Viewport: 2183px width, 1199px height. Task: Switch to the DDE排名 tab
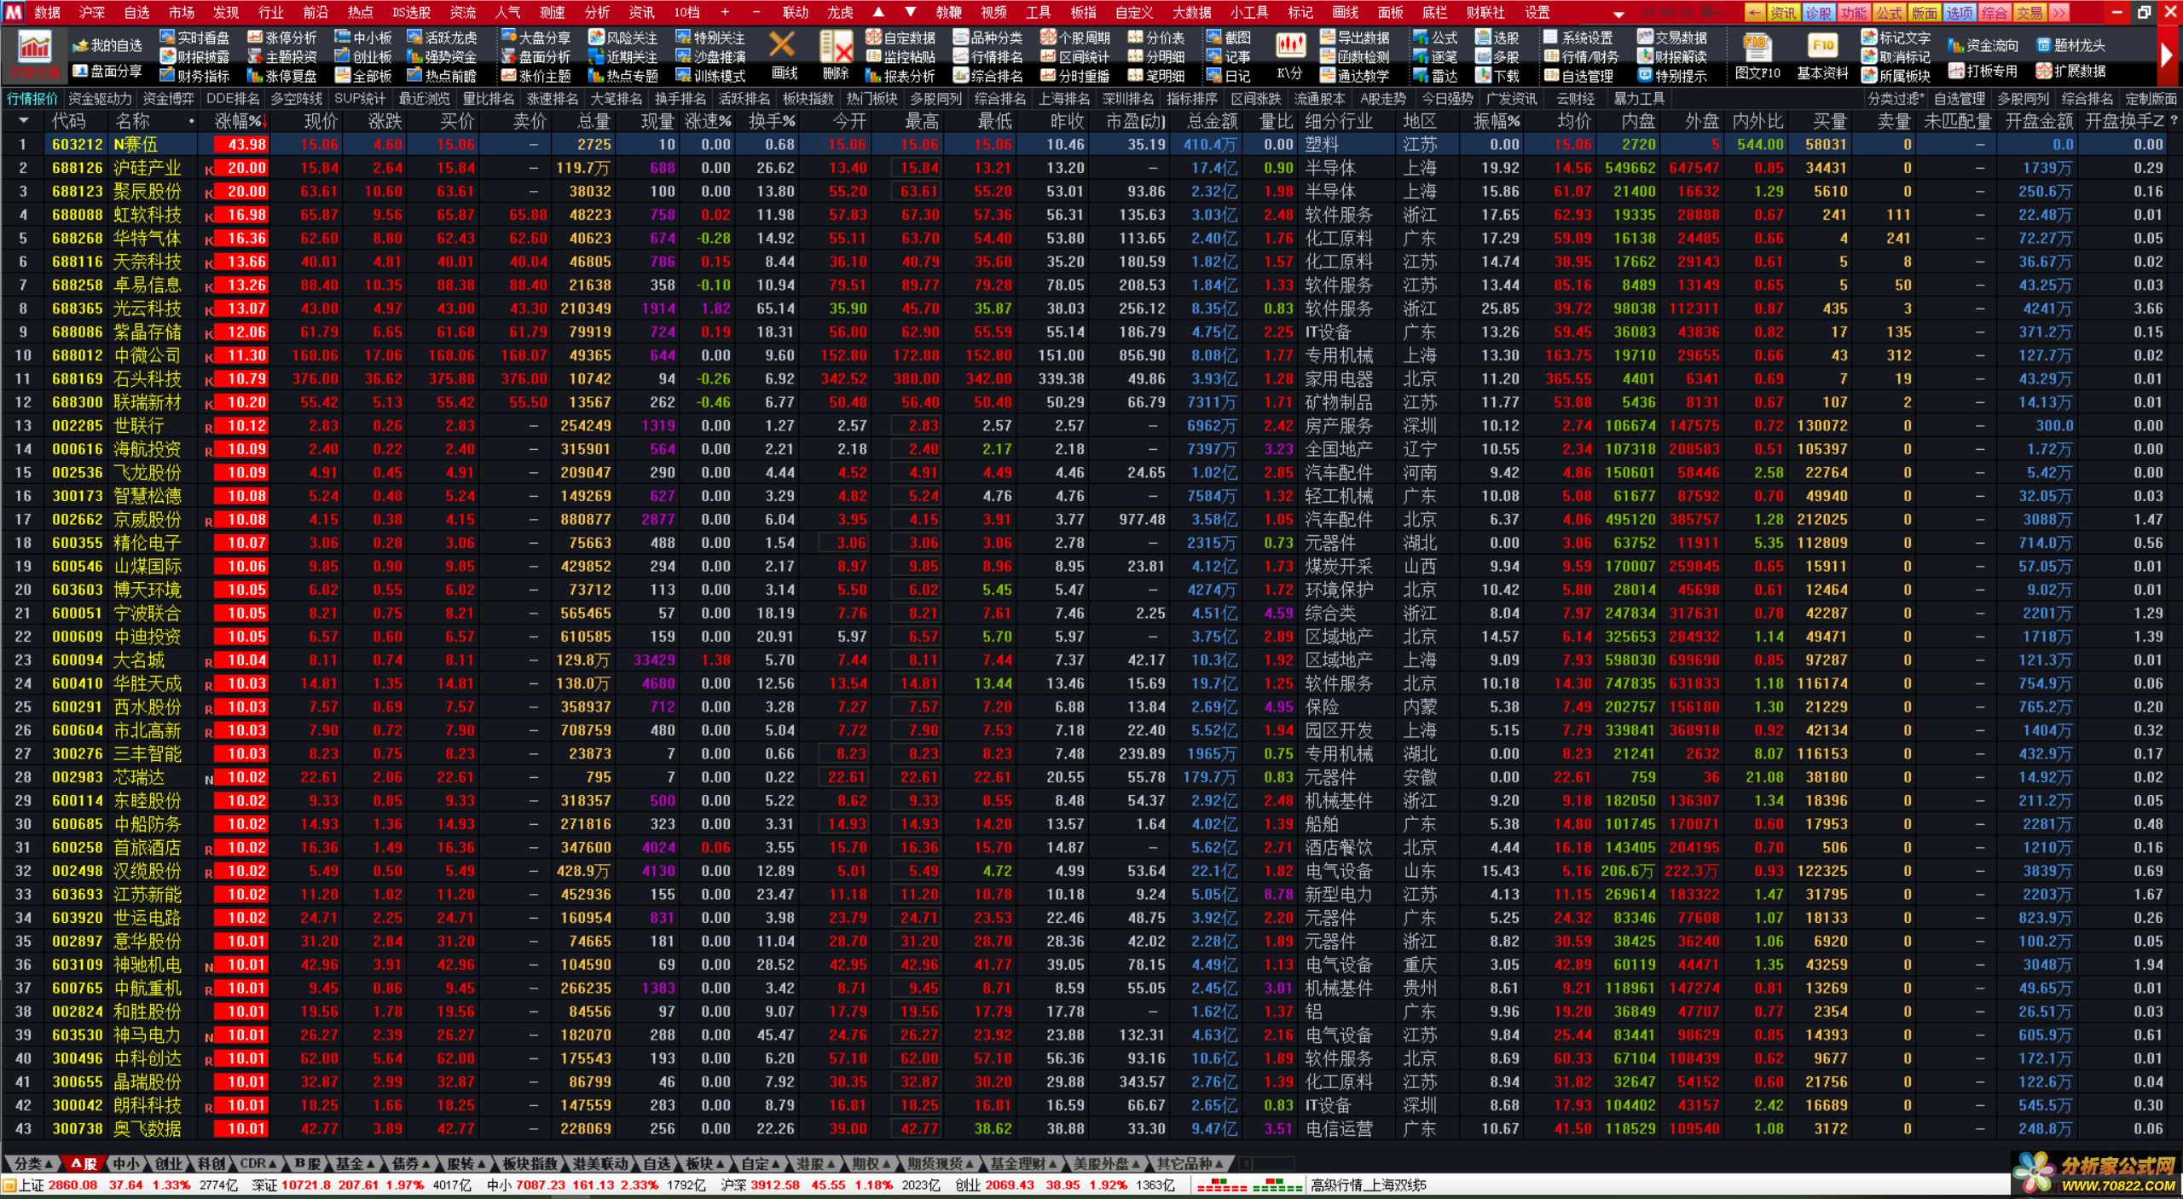233,99
